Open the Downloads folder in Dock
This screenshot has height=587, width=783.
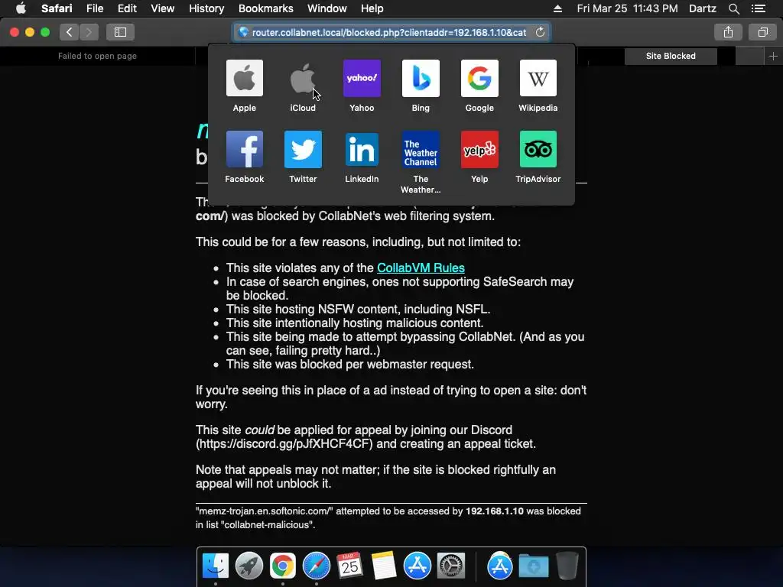click(x=533, y=566)
